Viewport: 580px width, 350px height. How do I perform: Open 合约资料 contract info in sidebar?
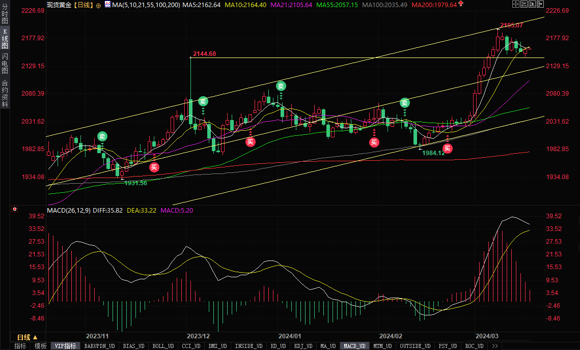[5, 93]
